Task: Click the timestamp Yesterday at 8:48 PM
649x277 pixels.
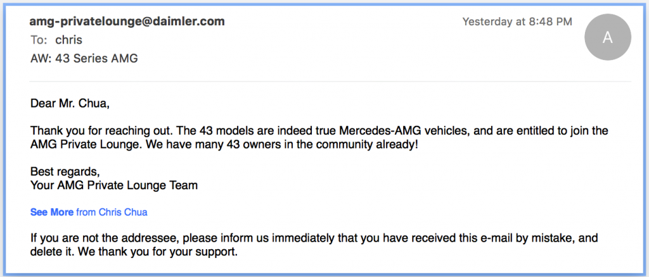Action: tap(517, 22)
